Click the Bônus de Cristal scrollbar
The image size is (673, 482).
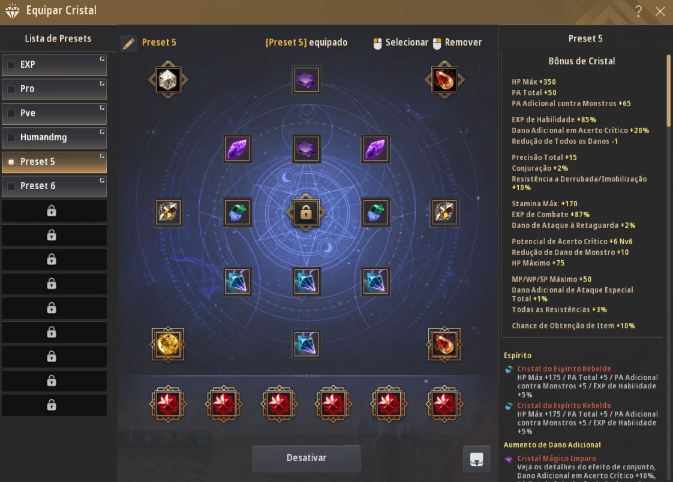click(x=668, y=91)
